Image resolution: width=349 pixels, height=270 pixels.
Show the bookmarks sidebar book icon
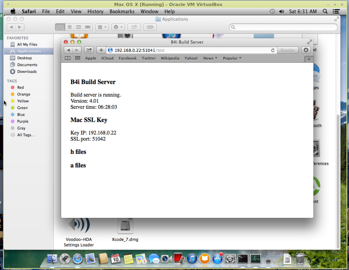(x=68, y=58)
